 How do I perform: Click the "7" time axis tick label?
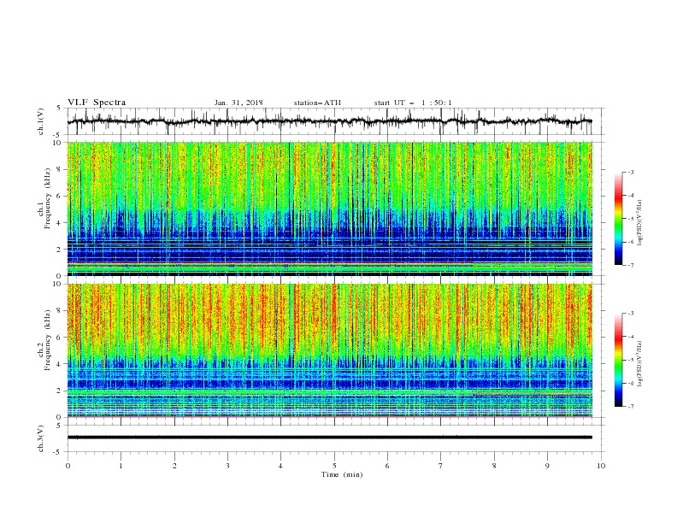pyautogui.click(x=441, y=466)
